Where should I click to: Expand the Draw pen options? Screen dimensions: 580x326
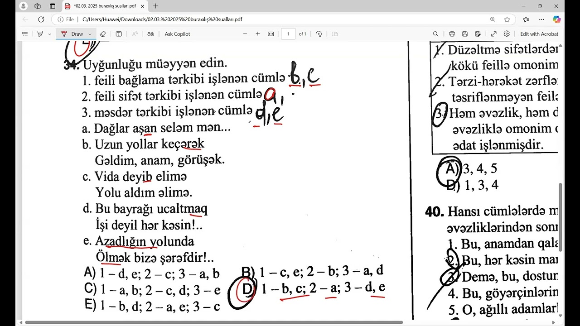tap(90, 34)
